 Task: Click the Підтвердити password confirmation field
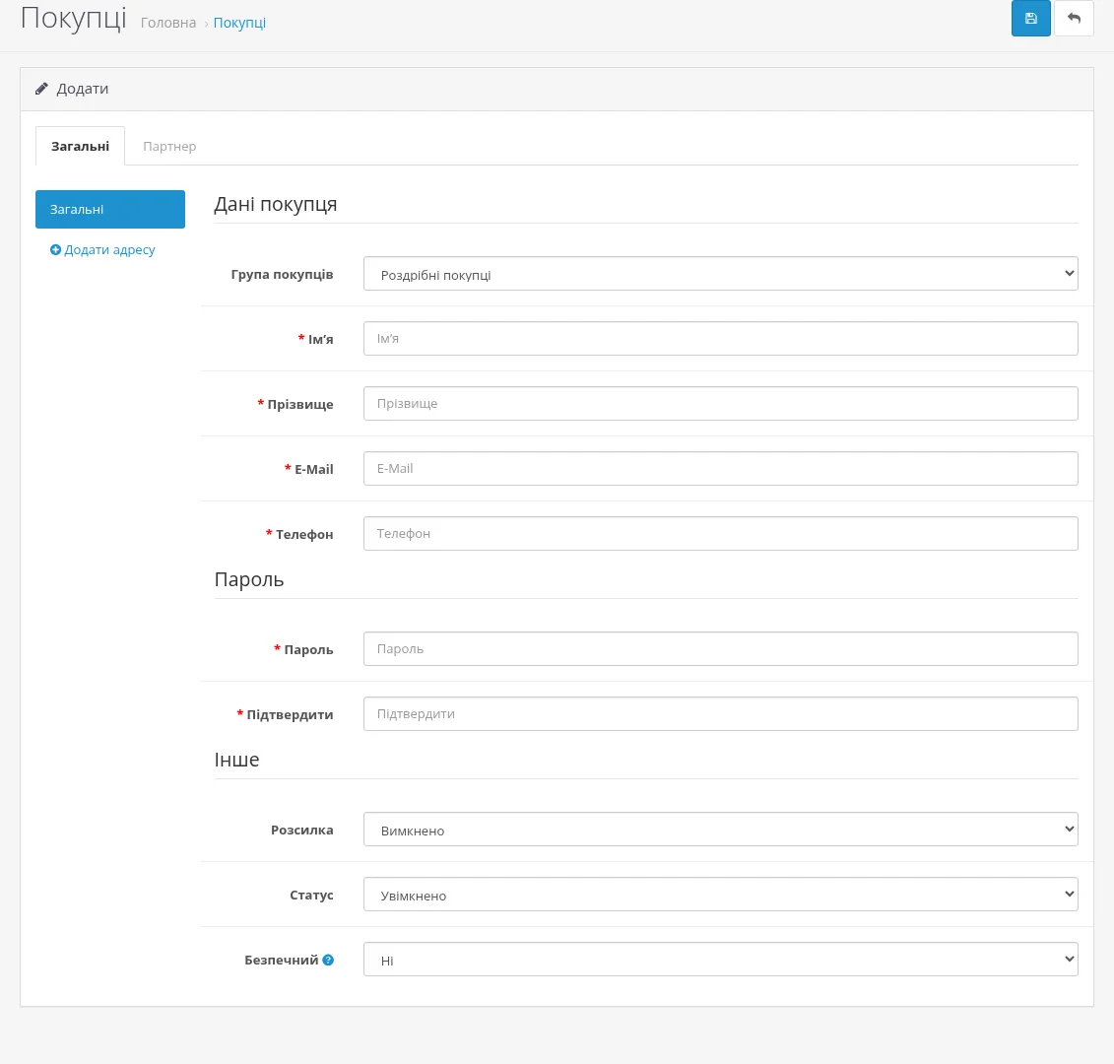click(720, 713)
